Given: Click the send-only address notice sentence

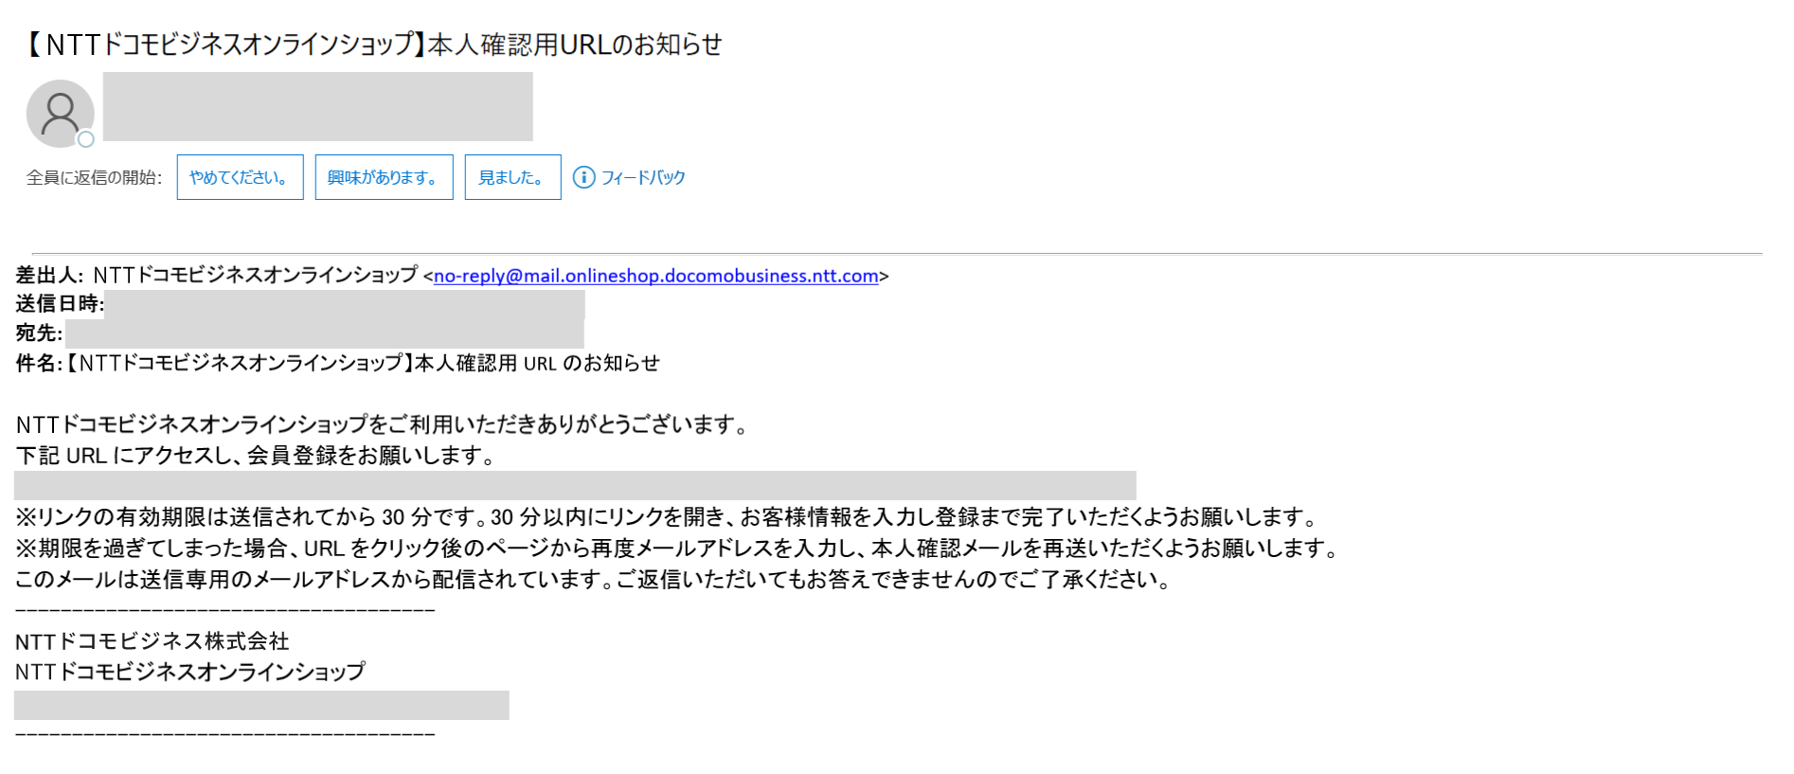Looking at the screenshot, I should [593, 579].
